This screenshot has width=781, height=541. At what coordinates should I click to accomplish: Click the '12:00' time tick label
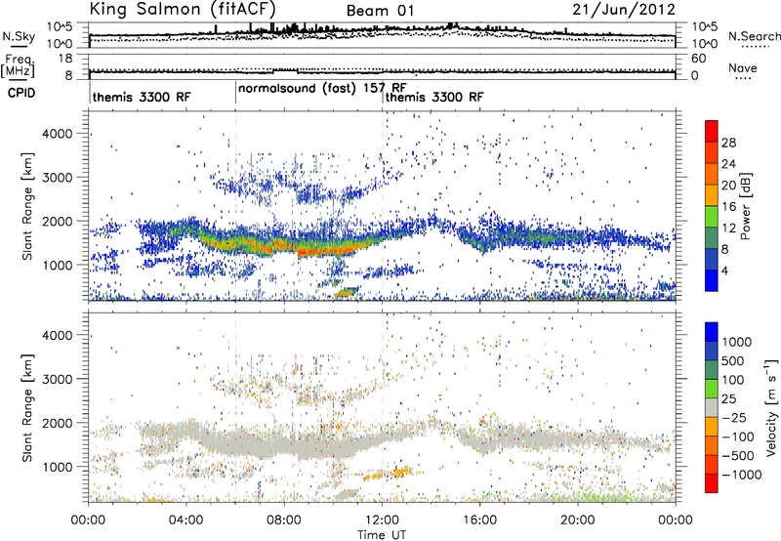tap(382, 520)
